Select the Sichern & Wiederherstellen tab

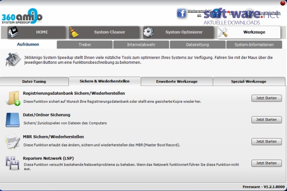click(x=105, y=81)
